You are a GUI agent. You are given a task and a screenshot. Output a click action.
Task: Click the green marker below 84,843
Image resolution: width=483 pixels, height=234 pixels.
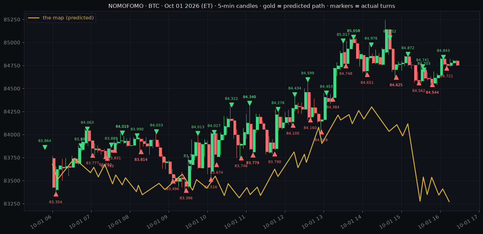(x=443, y=57)
